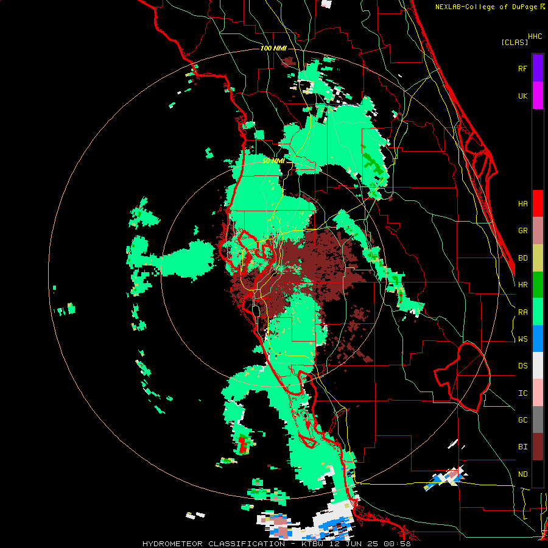Click the white DS dry snow swatch
Screen dimensions: 548x548
pyautogui.click(x=538, y=365)
